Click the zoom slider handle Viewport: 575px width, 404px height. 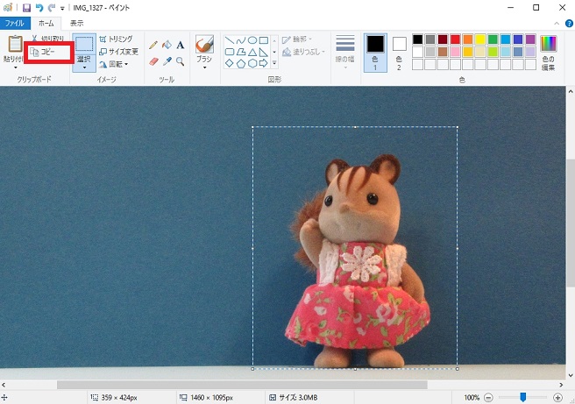523,397
